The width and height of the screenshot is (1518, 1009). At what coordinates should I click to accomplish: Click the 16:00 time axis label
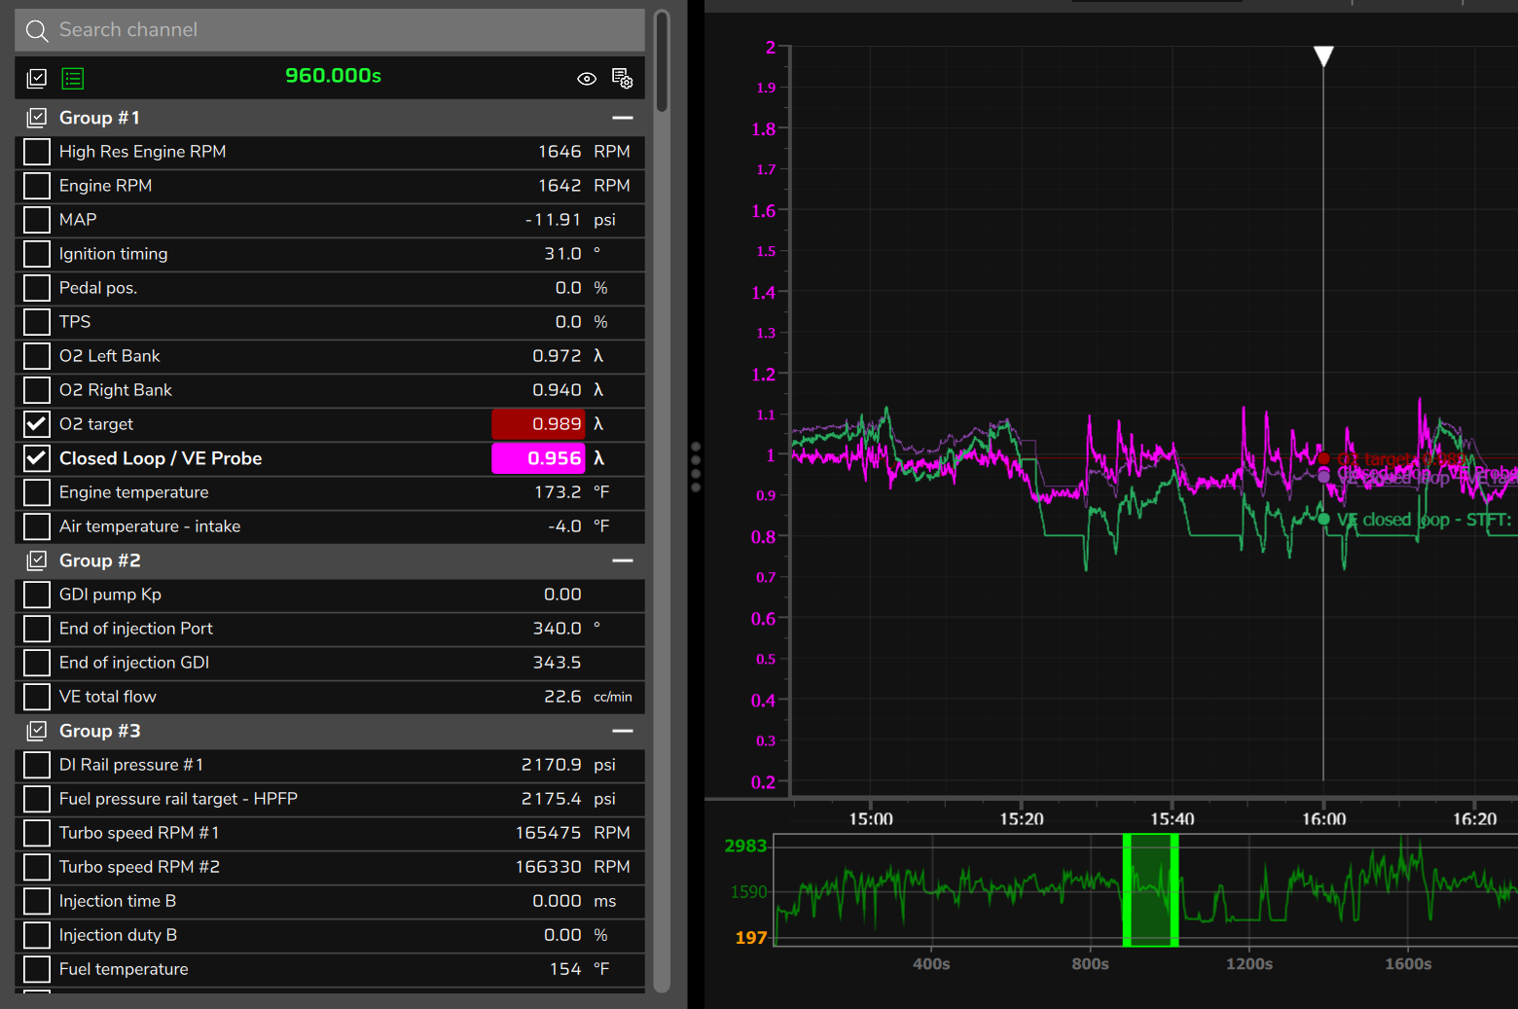pyautogui.click(x=1323, y=819)
